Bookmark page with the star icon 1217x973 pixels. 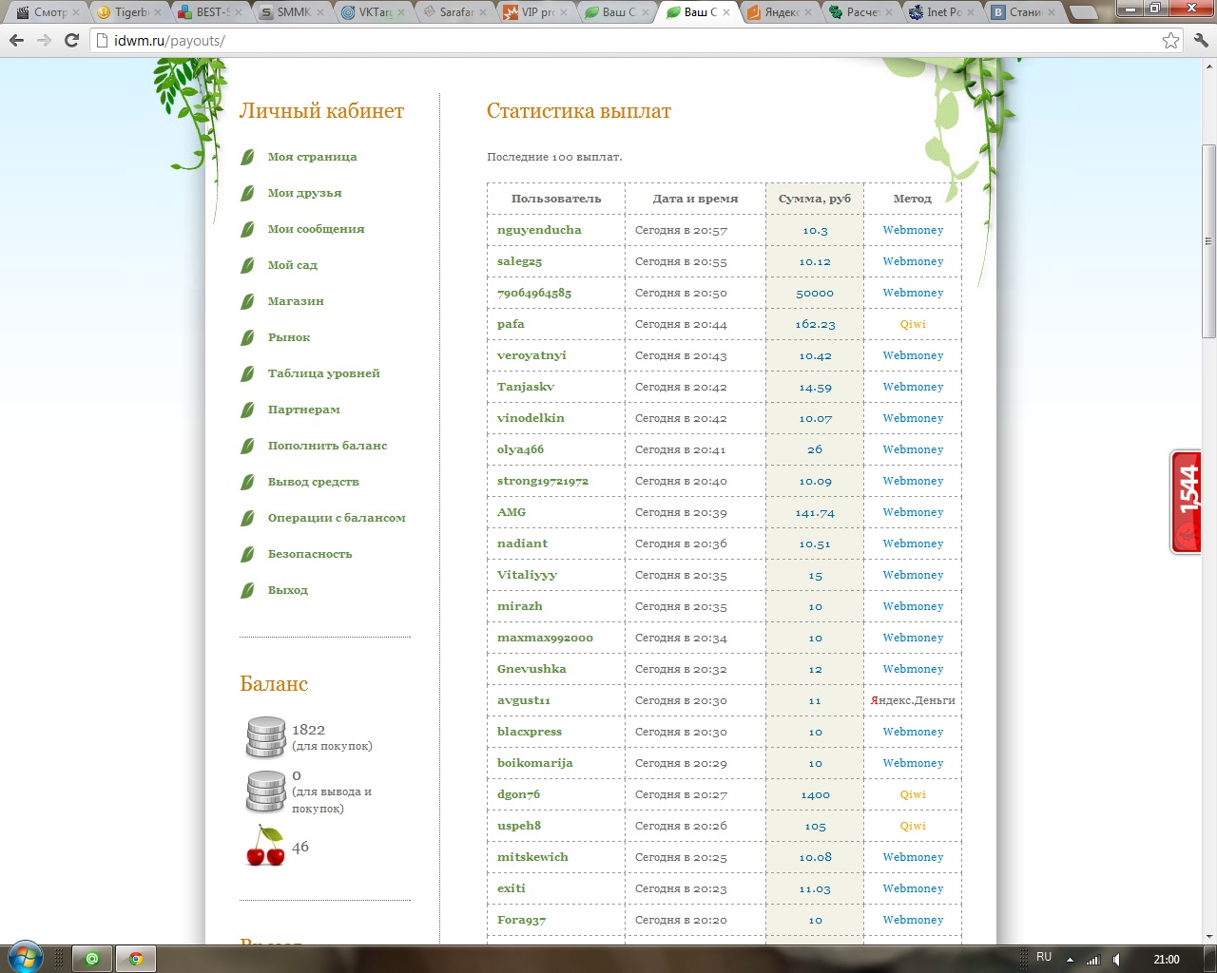[1170, 40]
